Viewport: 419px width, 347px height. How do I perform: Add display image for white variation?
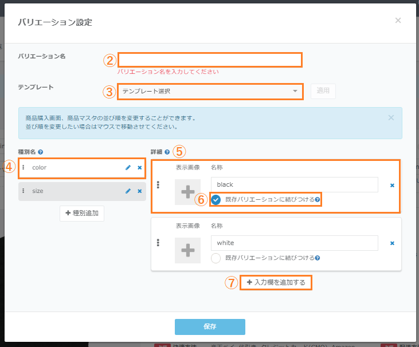187,250
